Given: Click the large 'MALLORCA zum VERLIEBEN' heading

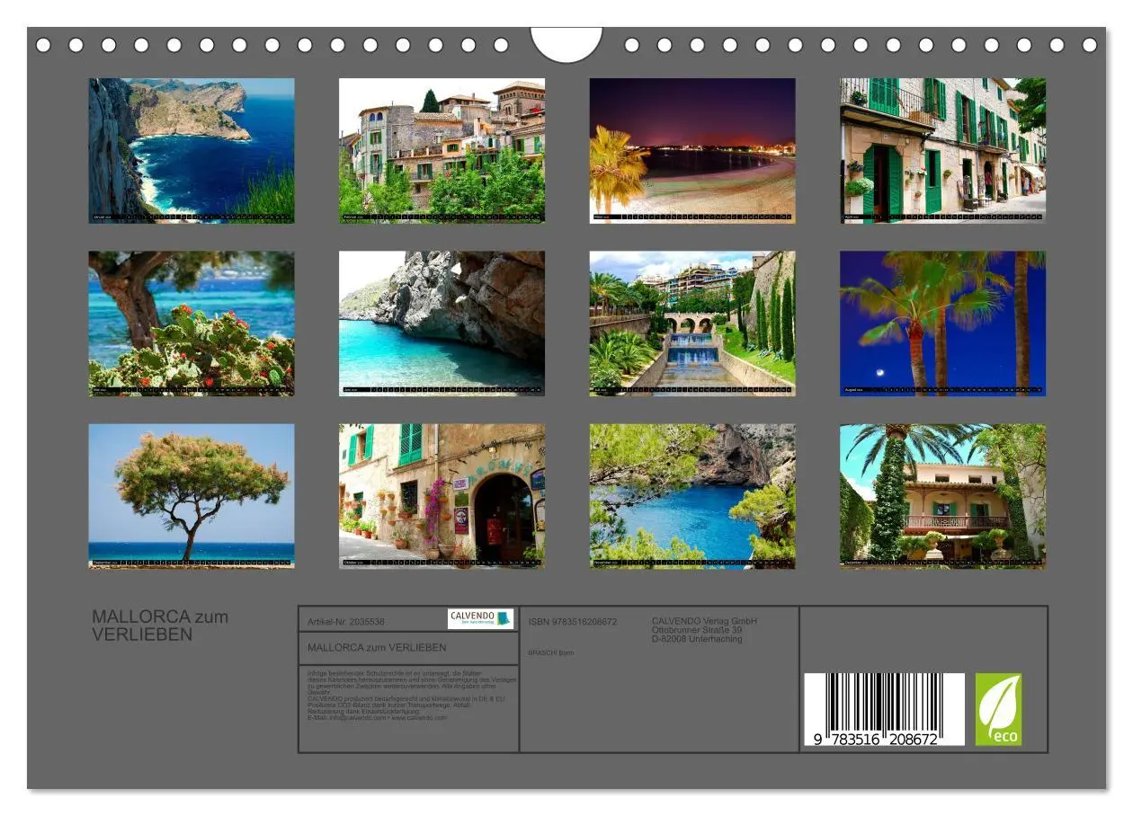Looking at the screenshot, I should click(x=160, y=625).
